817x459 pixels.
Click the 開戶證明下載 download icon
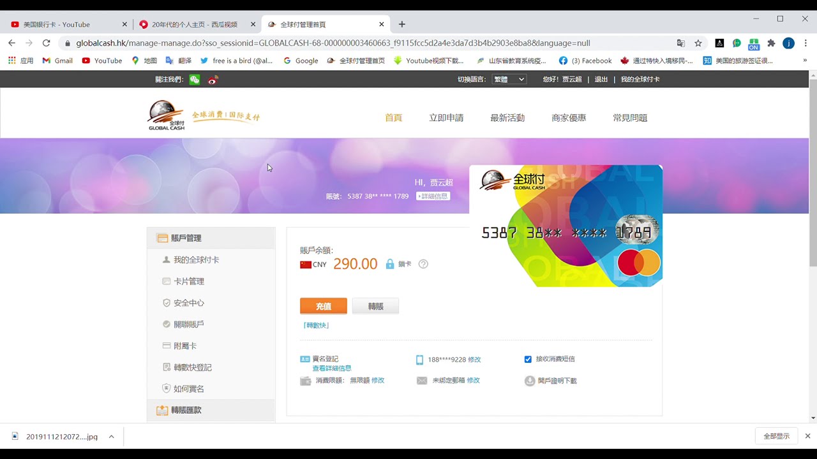tap(530, 381)
